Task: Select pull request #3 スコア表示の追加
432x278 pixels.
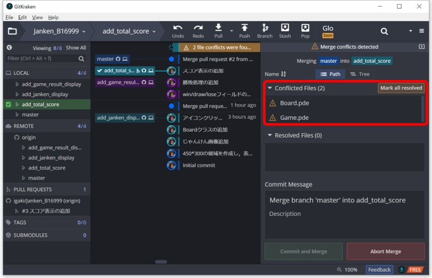Action: coord(47,211)
